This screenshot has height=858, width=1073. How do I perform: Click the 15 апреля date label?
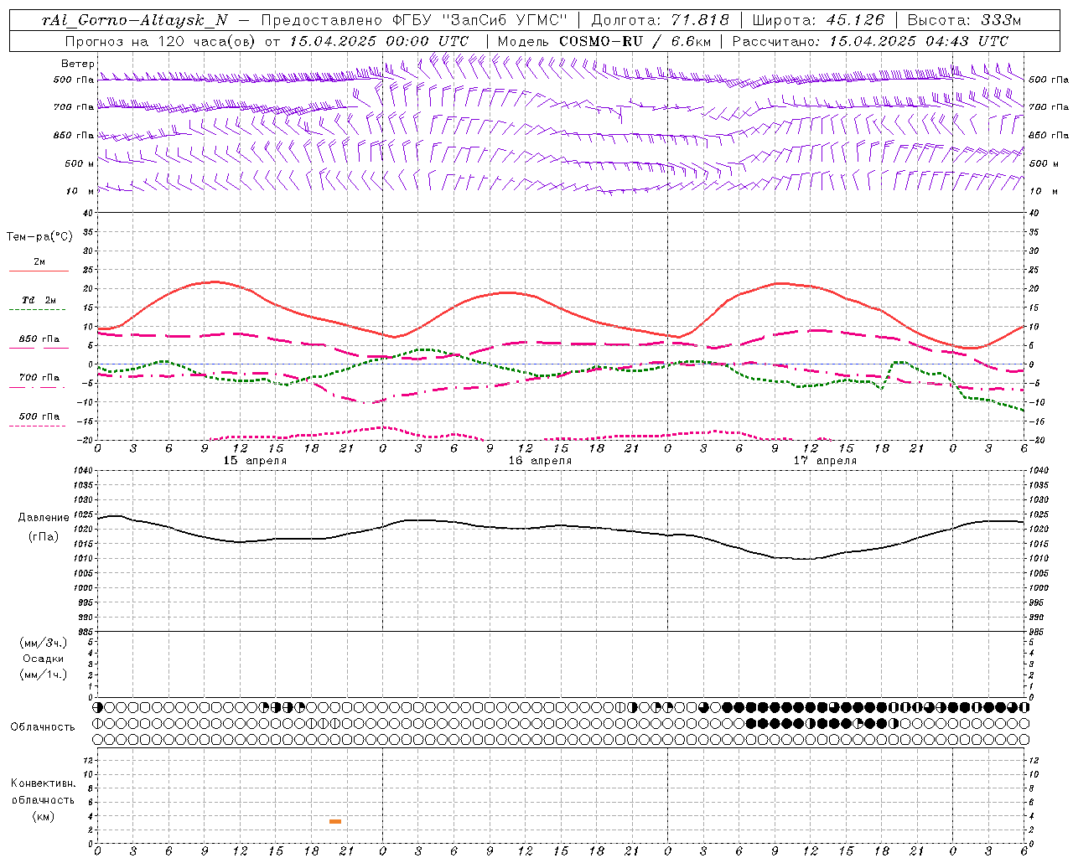coord(255,461)
